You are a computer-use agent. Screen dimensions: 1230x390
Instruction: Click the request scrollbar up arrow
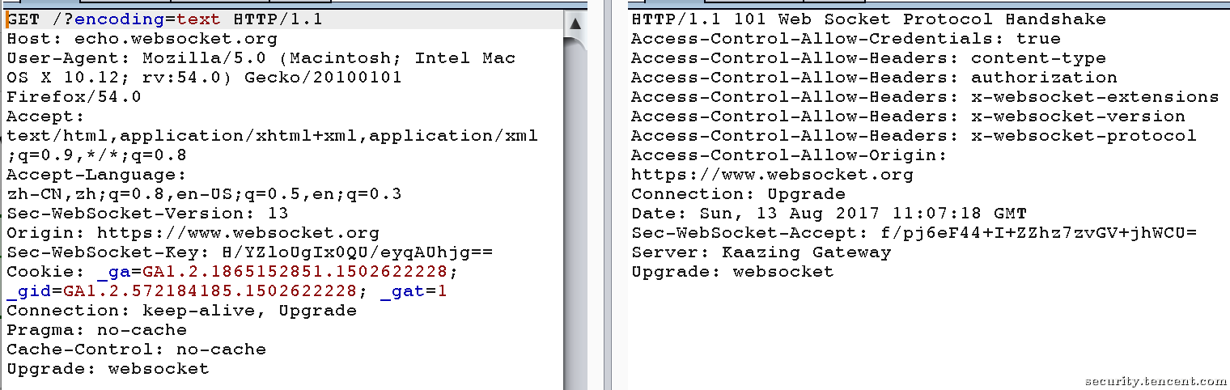[575, 23]
